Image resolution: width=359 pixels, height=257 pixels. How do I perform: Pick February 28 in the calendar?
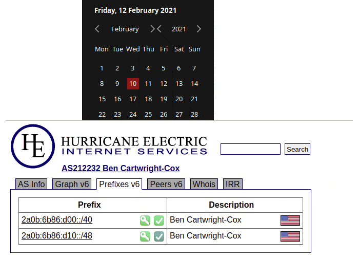(194, 114)
